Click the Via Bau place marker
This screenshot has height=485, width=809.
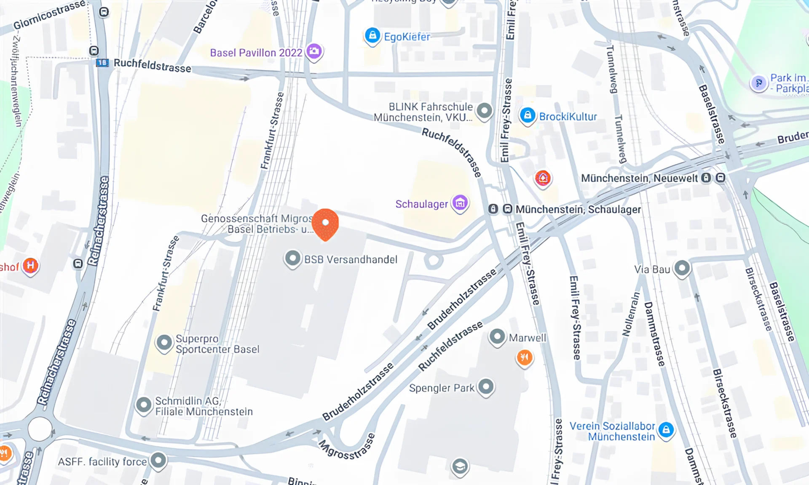(x=682, y=268)
